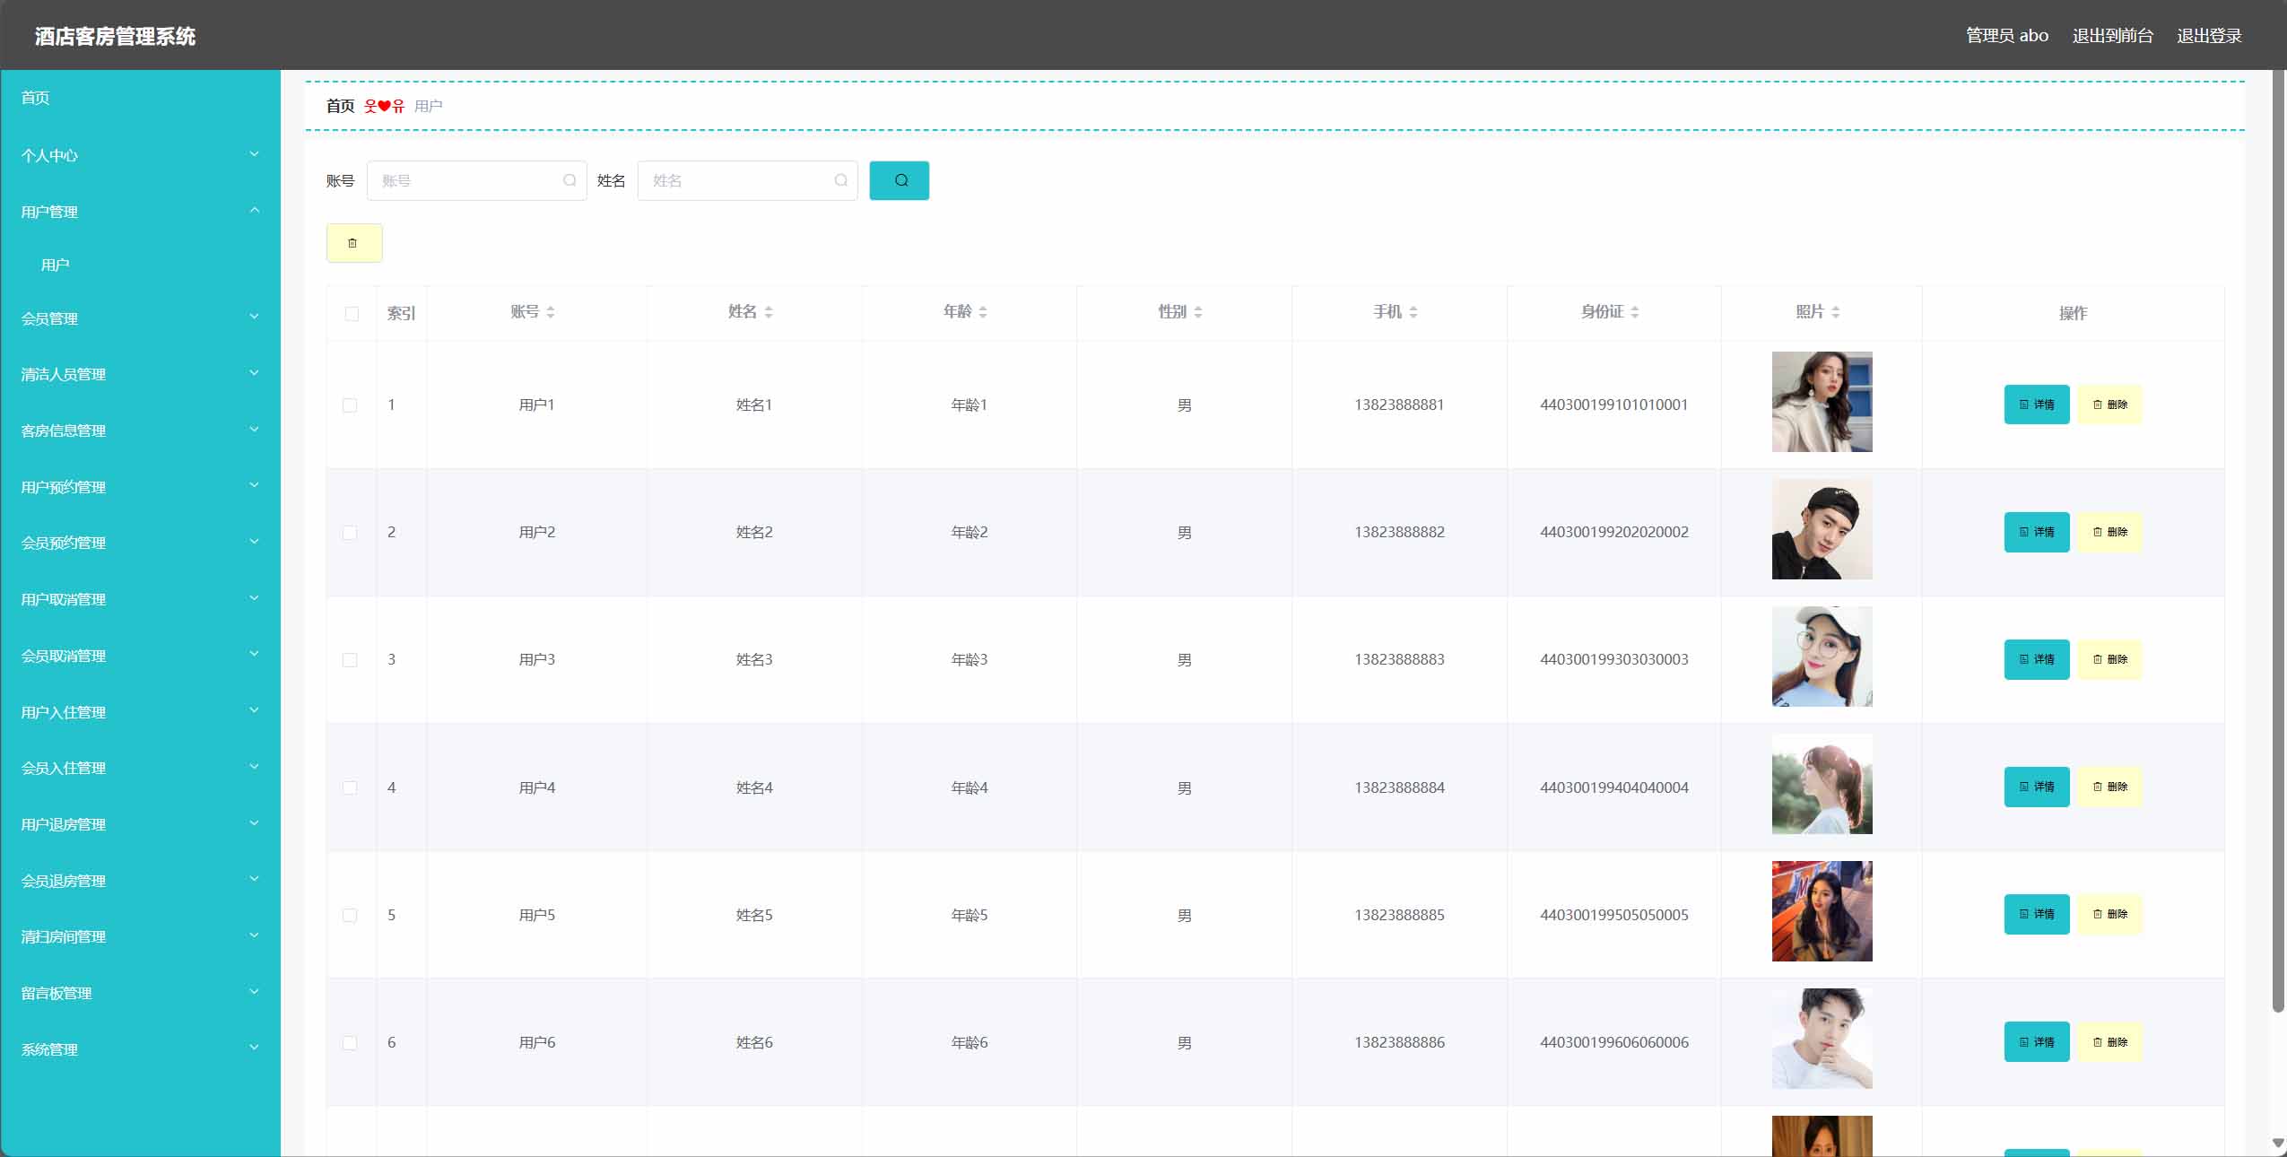Image resolution: width=2287 pixels, height=1157 pixels.
Task: Delete the 用户3 row
Action: pyautogui.click(x=2109, y=659)
